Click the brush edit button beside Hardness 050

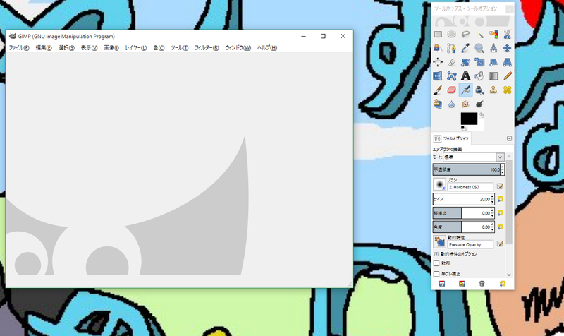click(500, 186)
